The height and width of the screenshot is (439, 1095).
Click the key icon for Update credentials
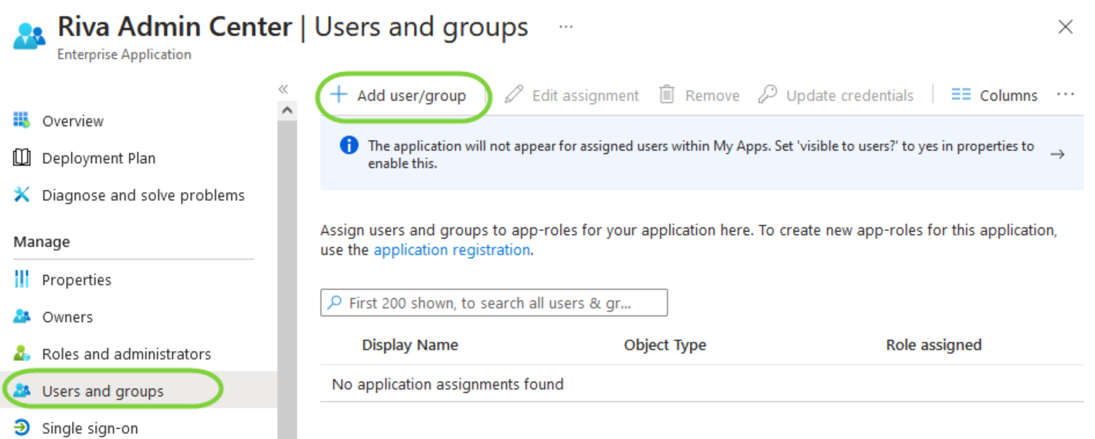pyautogui.click(x=767, y=94)
